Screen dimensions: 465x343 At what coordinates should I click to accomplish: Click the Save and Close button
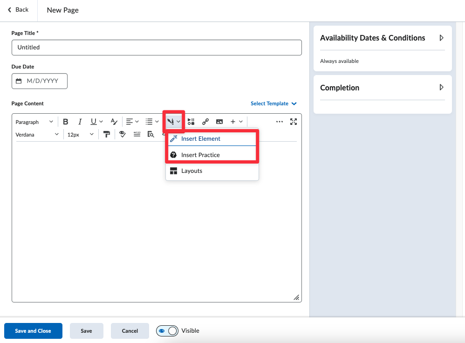[x=33, y=331]
